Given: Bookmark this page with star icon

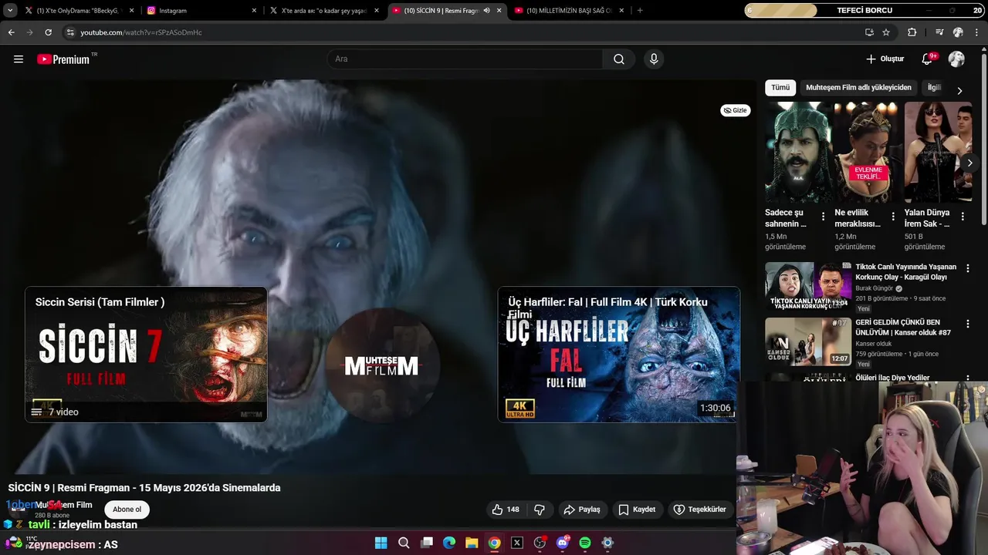Looking at the screenshot, I should tap(886, 32).
